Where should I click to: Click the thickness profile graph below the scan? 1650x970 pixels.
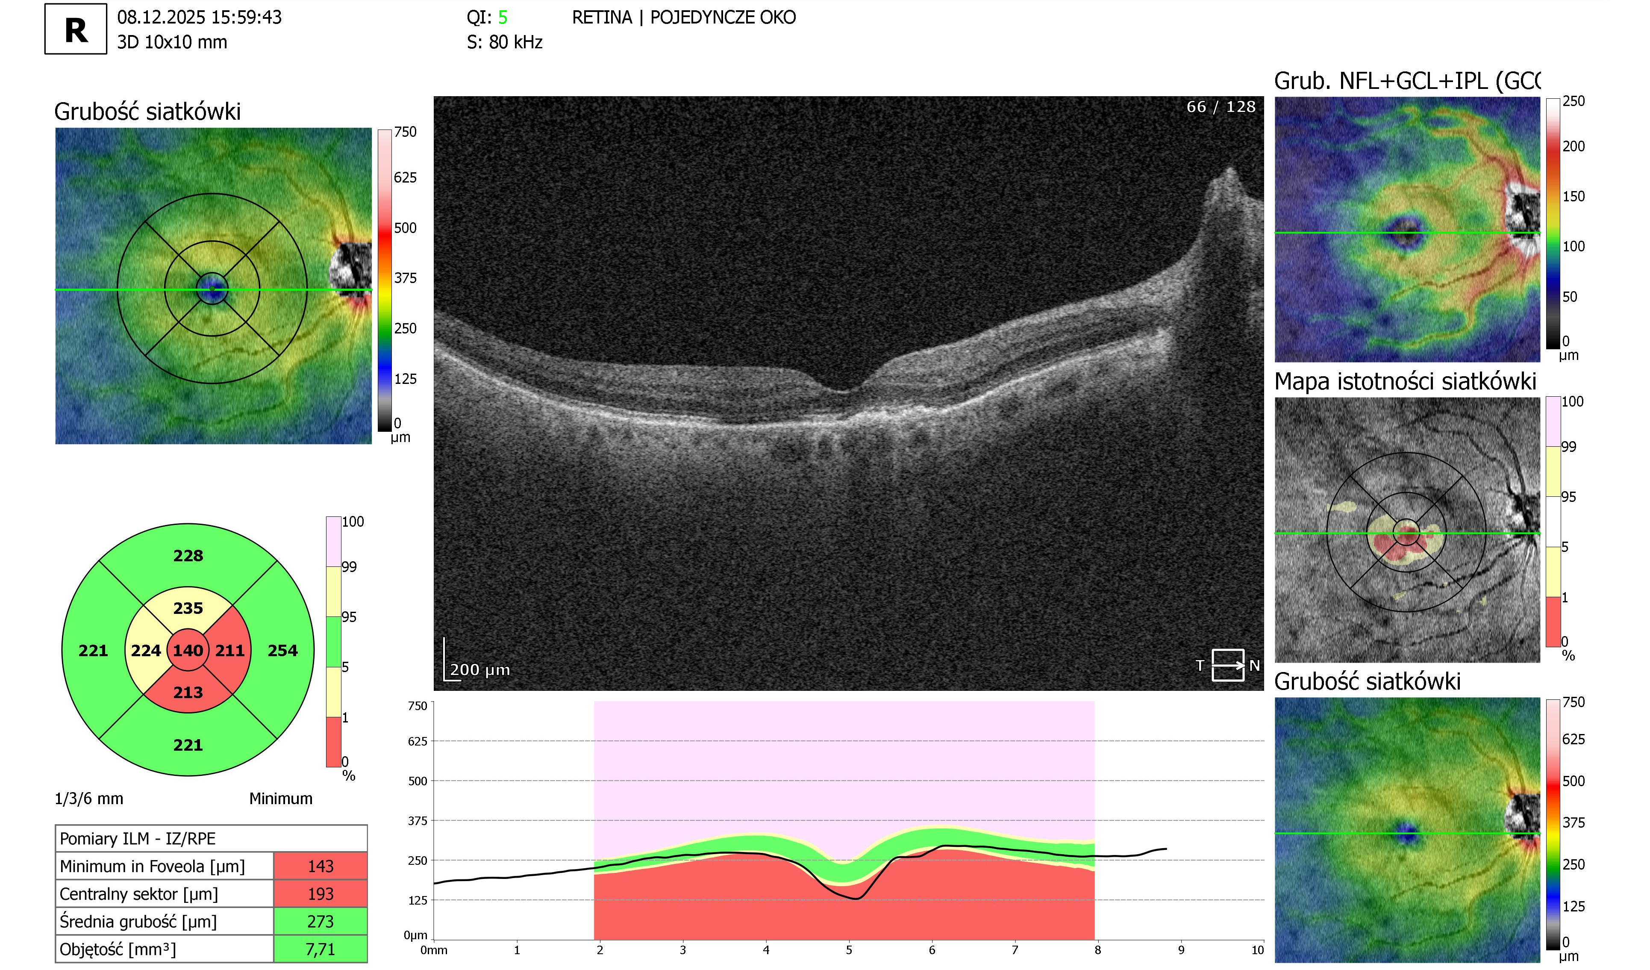[x=849, y=820]
